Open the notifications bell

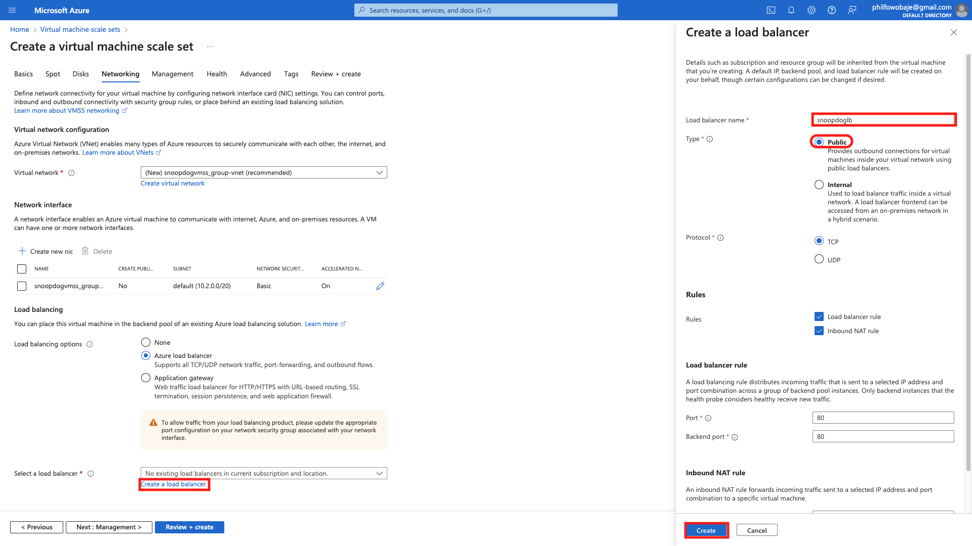pos(791,10)
